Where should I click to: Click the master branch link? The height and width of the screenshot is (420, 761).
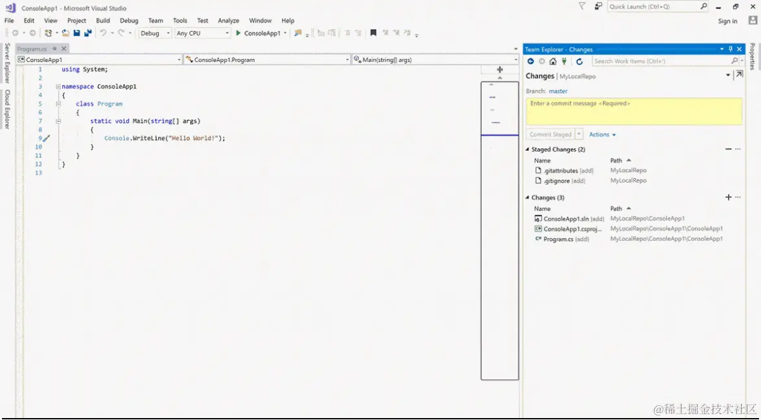click(x=558, y=91)
